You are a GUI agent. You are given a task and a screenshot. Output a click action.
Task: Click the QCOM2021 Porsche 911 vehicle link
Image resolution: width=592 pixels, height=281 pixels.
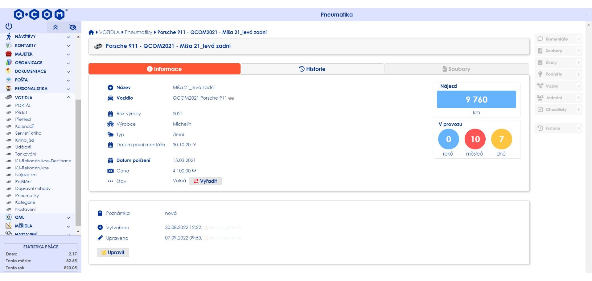coord(199,98)
